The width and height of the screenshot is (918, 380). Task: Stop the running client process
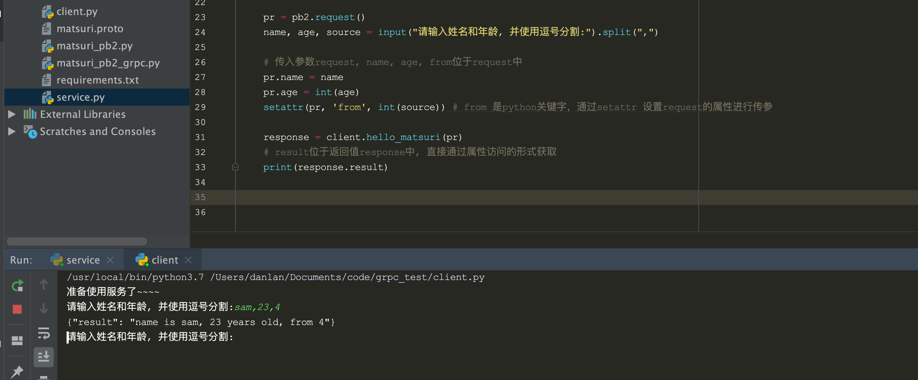pos(17,309)
